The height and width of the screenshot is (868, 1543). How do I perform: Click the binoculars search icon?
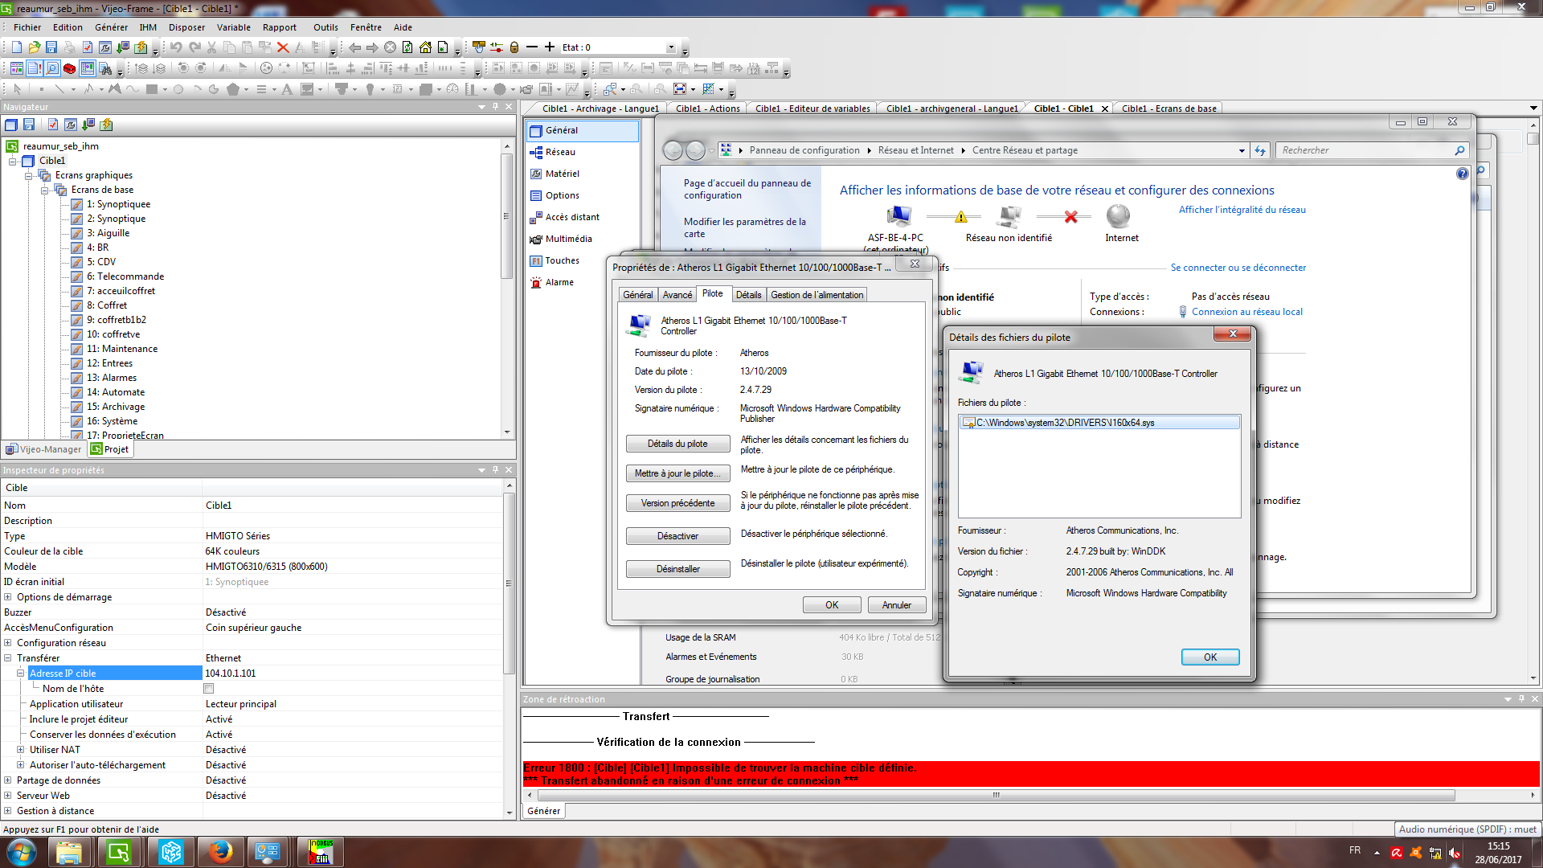click(x=105, y=69)
